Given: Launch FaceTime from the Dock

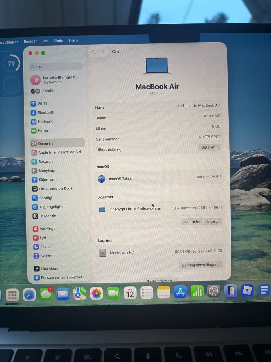Looking at the screenshot, I should coord(113,293).
